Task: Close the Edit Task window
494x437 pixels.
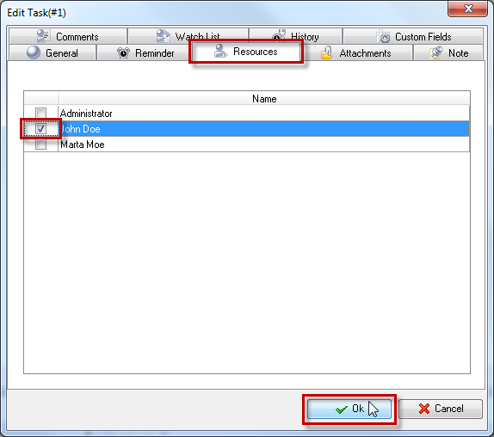Action: 468,9
